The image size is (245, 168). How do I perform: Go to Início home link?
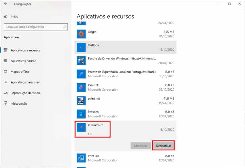[14, 16]
